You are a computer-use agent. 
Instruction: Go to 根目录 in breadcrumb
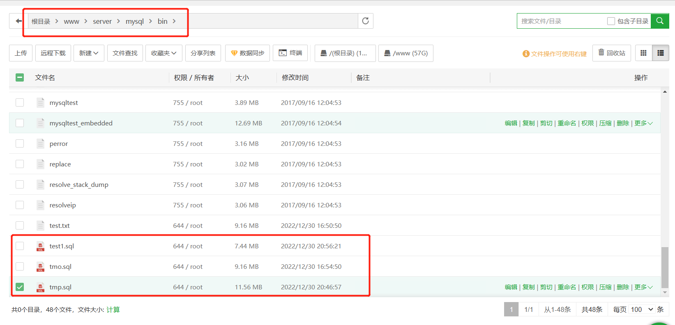pyautogui.click(x=41, y=21)
